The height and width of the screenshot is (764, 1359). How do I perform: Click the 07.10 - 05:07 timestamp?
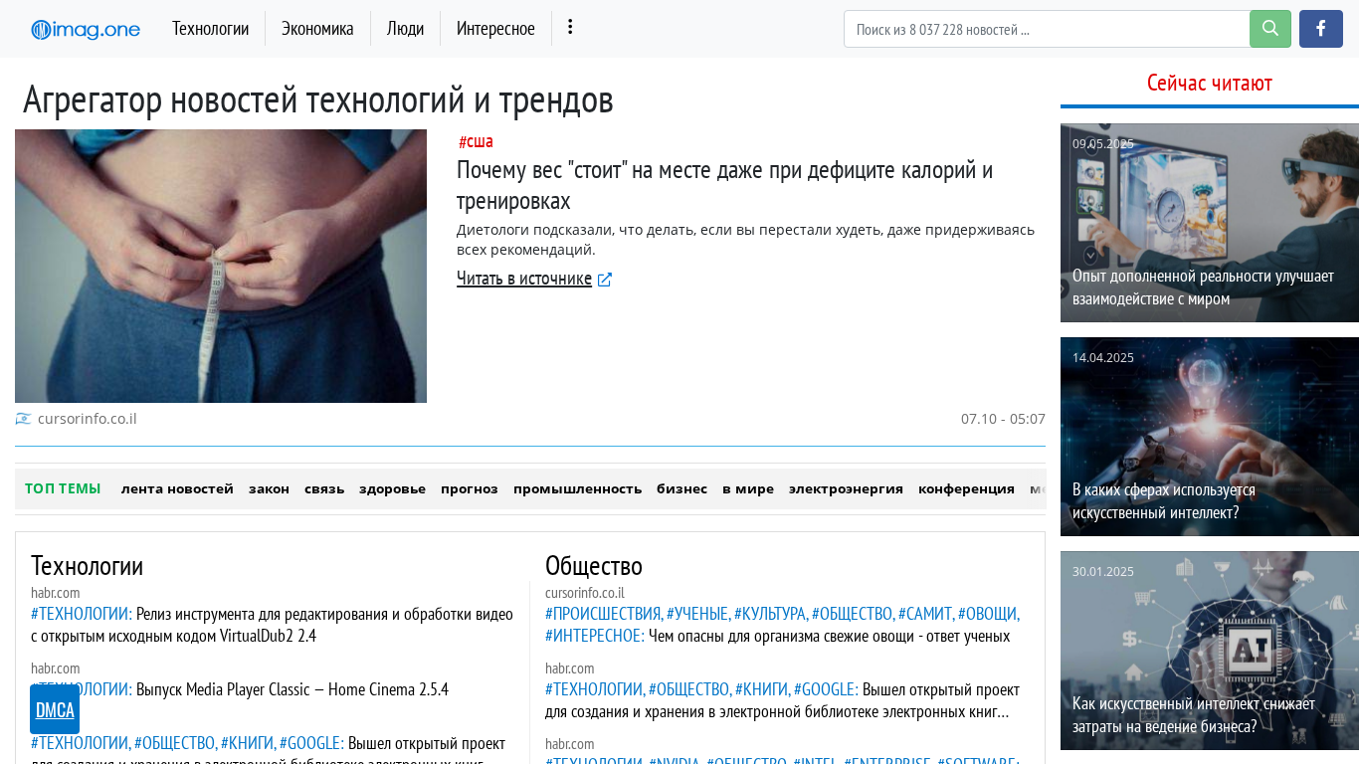pyautogui.click(x=1003, y=419)
